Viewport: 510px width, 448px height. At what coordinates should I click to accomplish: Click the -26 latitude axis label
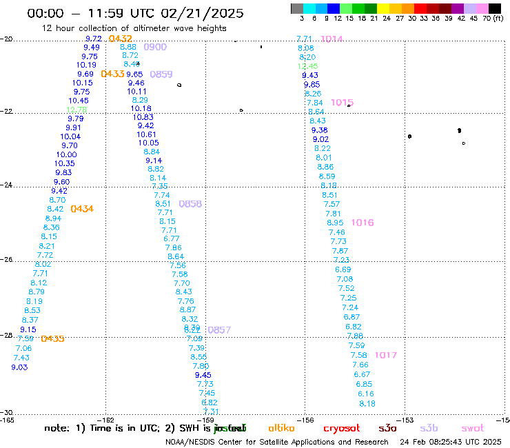[x=6, y=260]
